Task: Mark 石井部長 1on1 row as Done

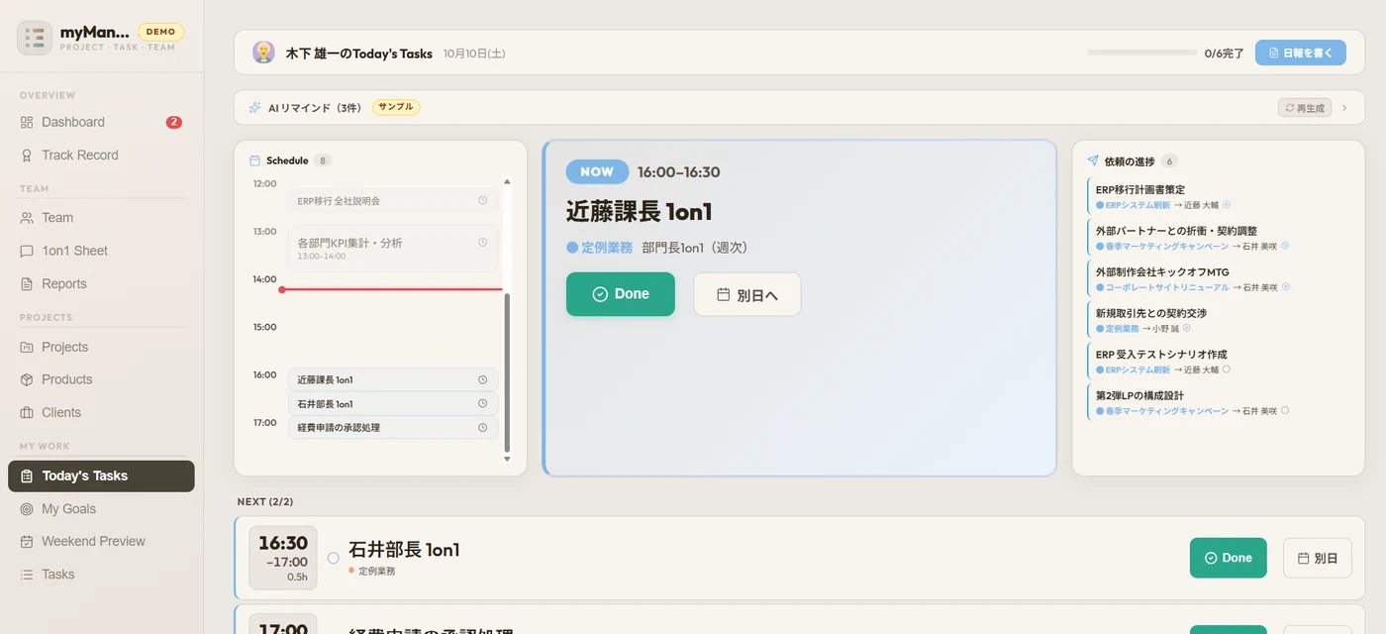Action: (1228, 558)
